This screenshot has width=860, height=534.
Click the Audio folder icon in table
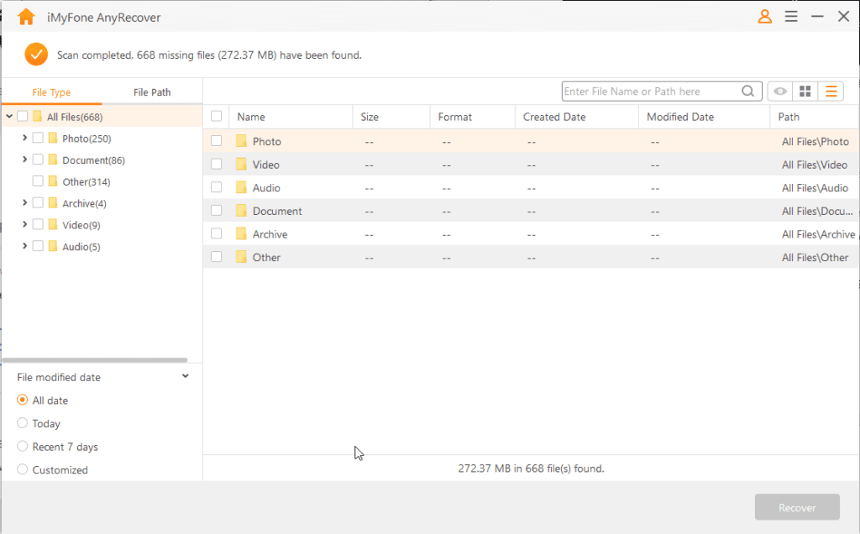(x=241, y=187)
